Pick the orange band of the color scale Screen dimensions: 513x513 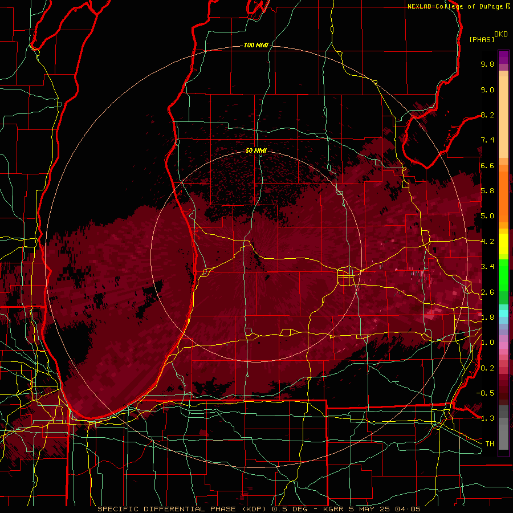tap(503, 197)
